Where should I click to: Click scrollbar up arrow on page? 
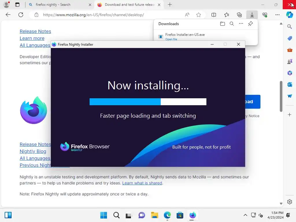pos(281,24)
